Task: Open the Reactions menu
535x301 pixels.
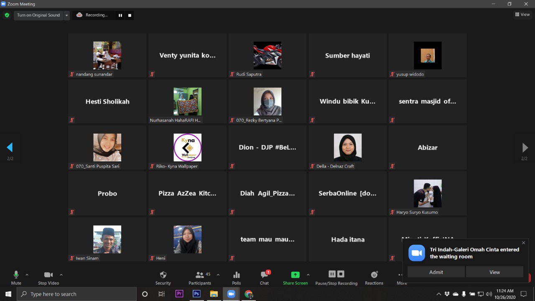Action: (x=374, y=278)
